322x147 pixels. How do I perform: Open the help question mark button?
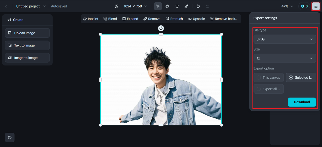click(x=10, y=137)
